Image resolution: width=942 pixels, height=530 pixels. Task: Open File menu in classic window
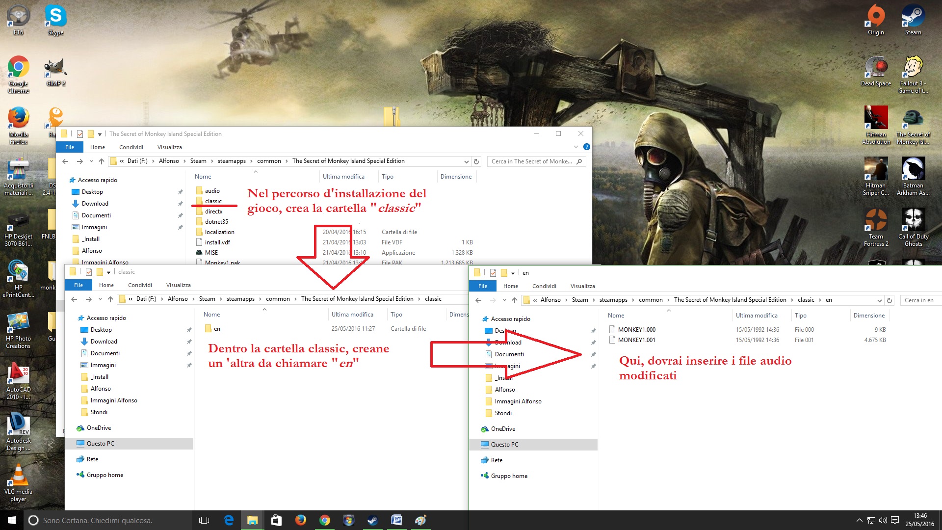coord(78,285)
